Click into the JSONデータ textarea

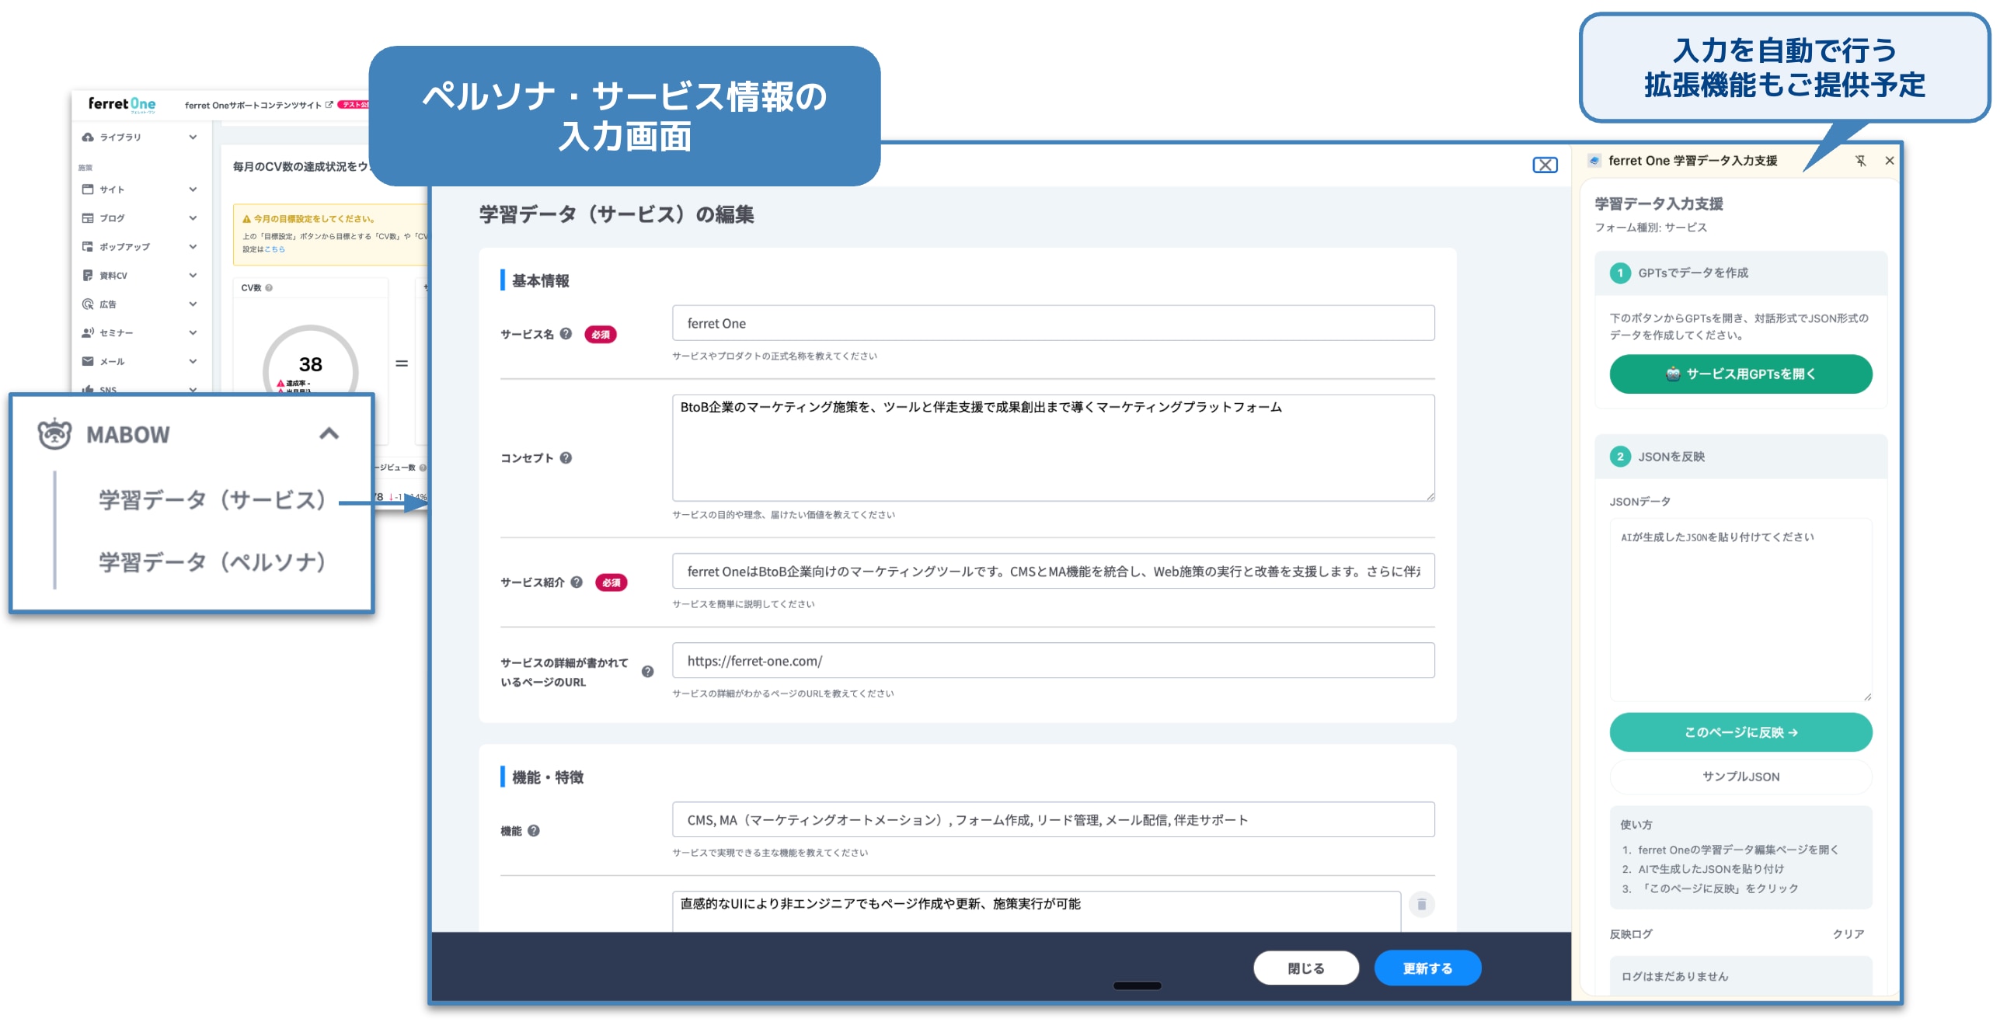coord(1740,610)
